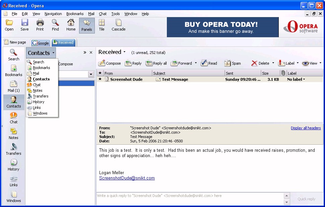Open the History sidebar panel
Viewport: 325px width, 207px height.
(x=13, y=165)
